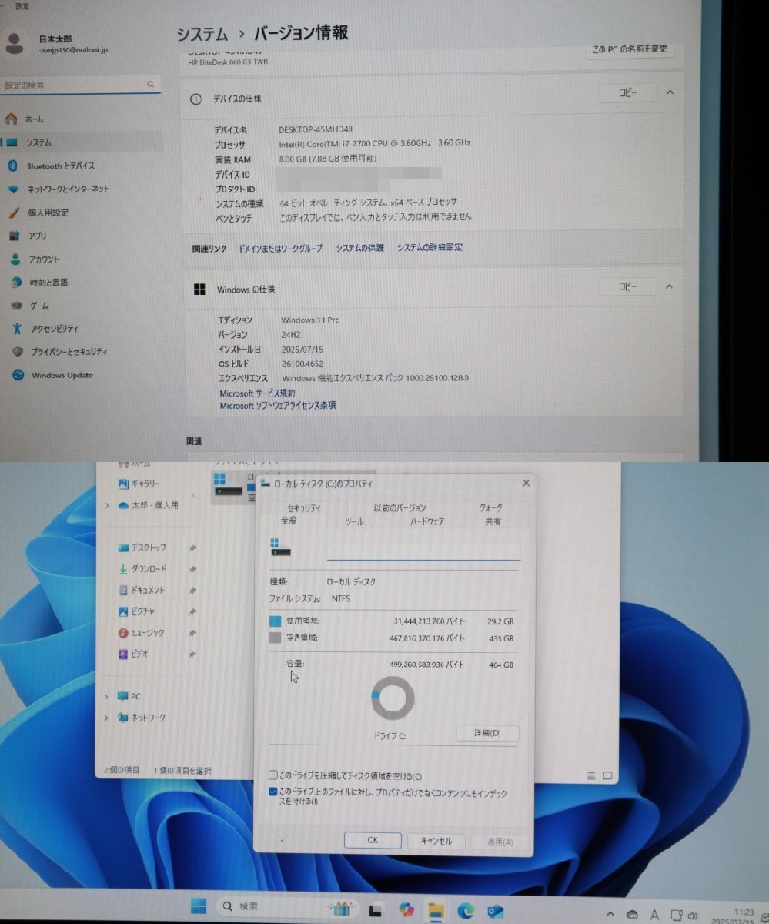Click the user profile avatar 日本太郎
This screenshot has width=769, height=924.
14,43
